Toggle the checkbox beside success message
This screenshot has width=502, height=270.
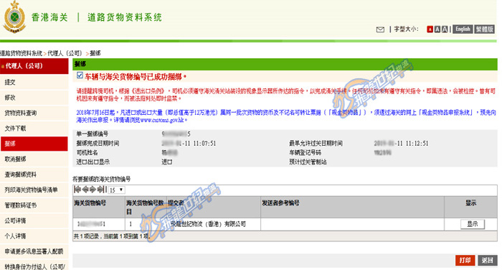(80, 75)
